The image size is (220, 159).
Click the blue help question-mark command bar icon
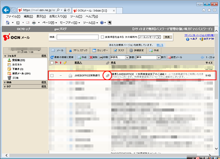point(102,23)
